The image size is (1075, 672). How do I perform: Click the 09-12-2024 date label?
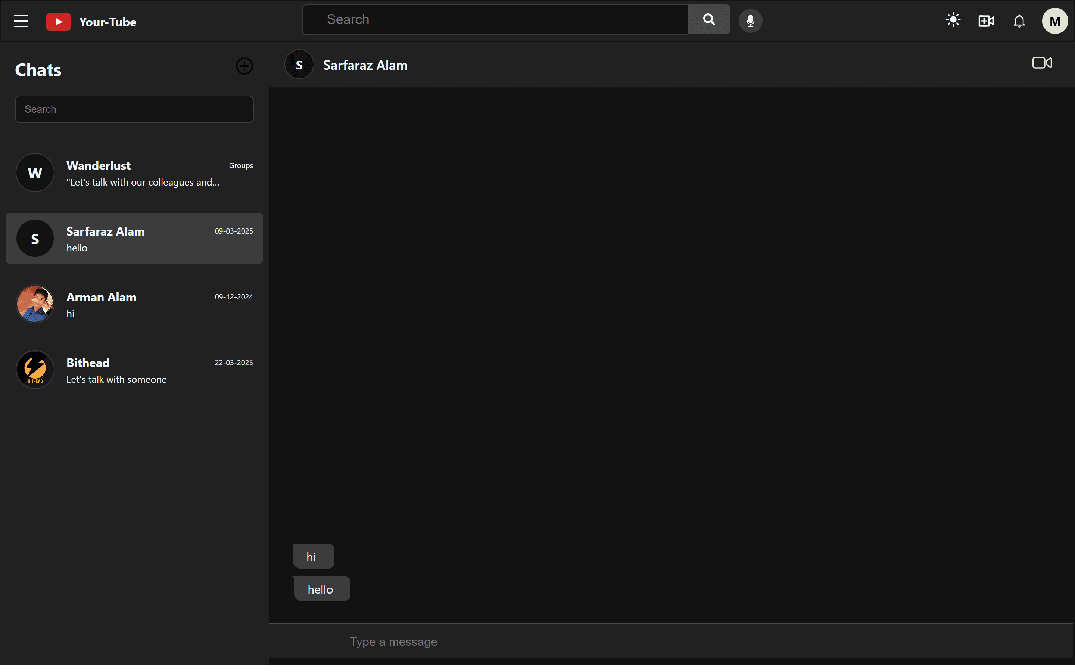pyautogui.click(x=234, y=297)
